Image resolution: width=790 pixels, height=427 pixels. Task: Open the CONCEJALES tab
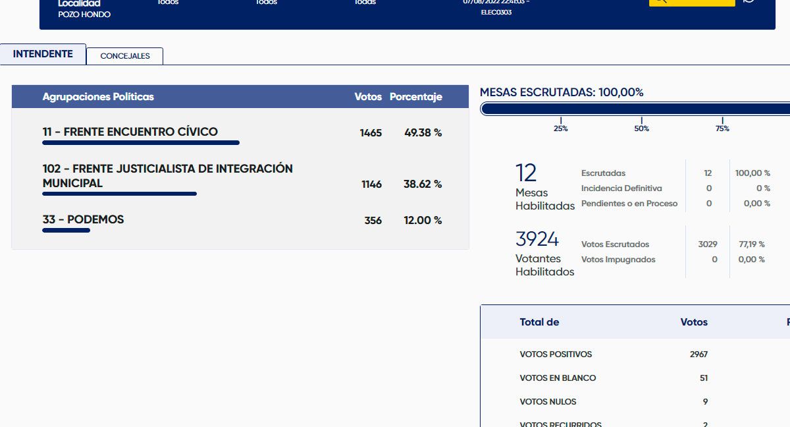(x=125, y=56)
